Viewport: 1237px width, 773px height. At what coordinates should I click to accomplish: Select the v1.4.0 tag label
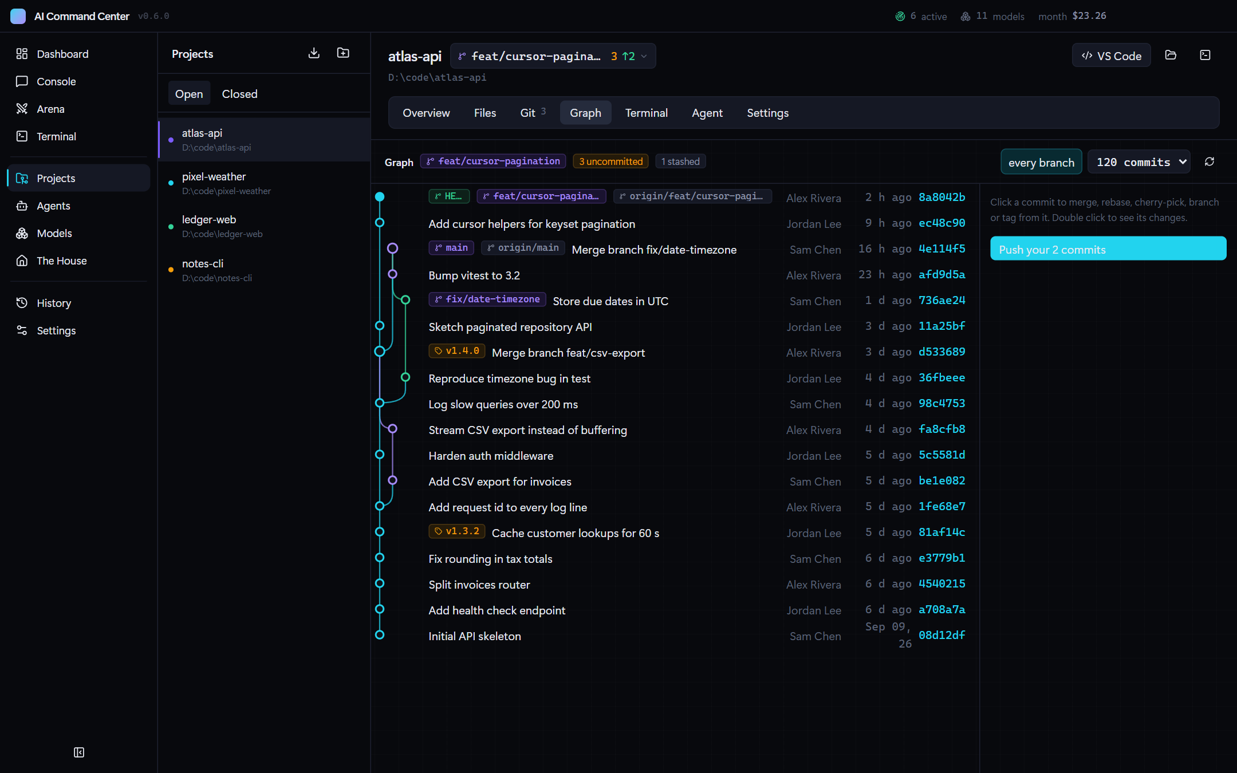457,351
